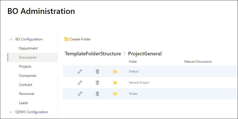
Task: Click the trash delete icon for Default folder
Action: pos(98,71)
